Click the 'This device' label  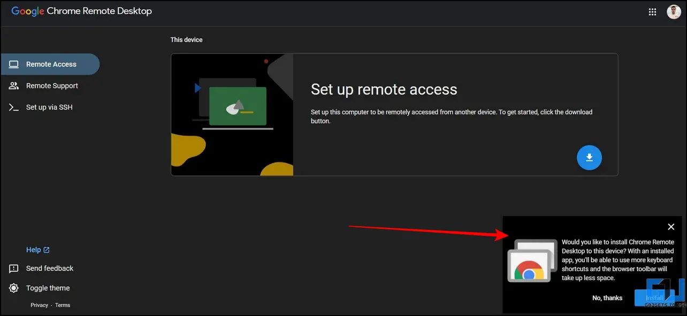(x=187, y=40)
